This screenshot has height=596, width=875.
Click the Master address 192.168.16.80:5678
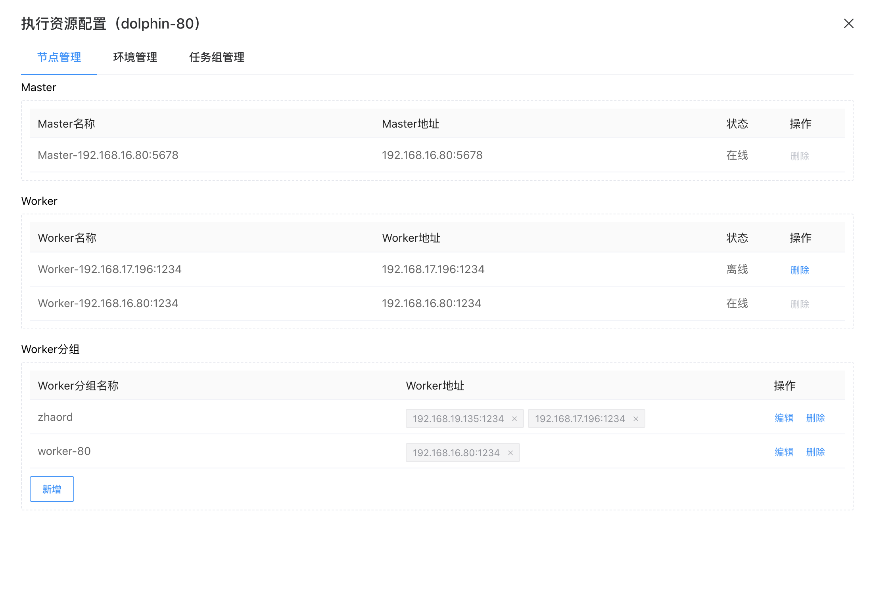tap(432, 155)
